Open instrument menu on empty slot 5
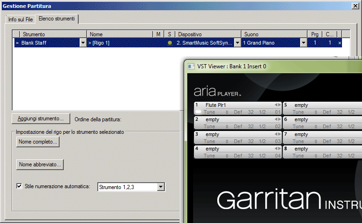Screen dimensions: 362x223 pyautogui.click(x=301, y=105)
